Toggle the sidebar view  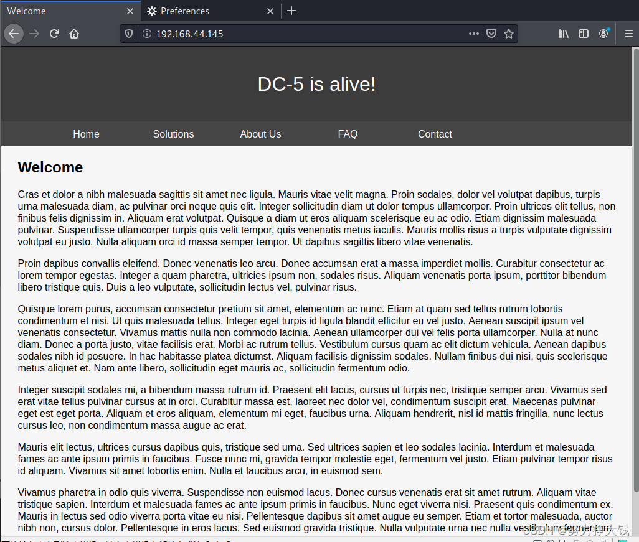pyautogui.click(x=584, y=34)
